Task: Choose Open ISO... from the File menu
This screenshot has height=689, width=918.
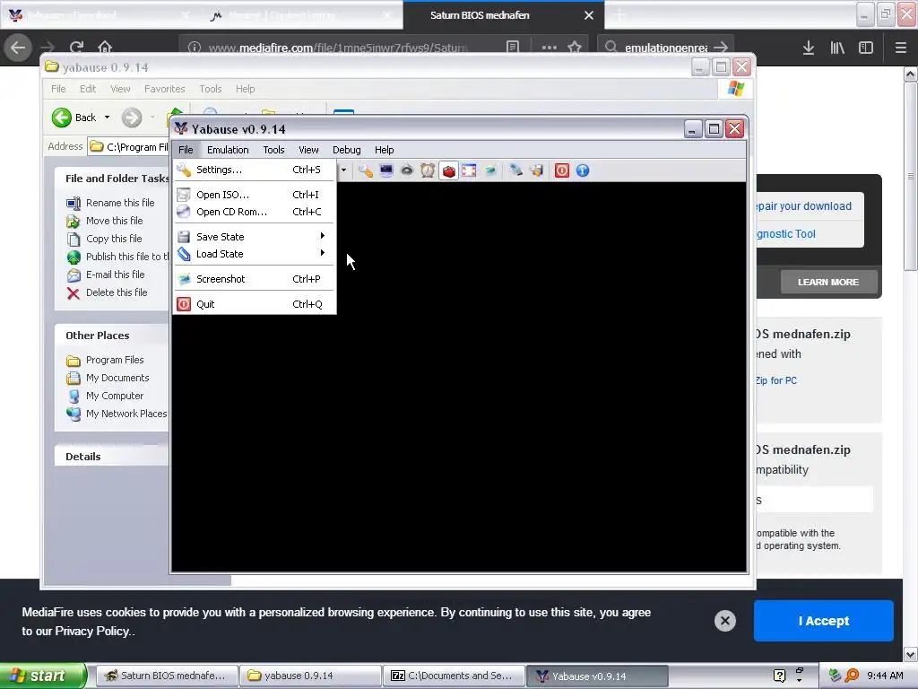Action: tap(255, 195)
